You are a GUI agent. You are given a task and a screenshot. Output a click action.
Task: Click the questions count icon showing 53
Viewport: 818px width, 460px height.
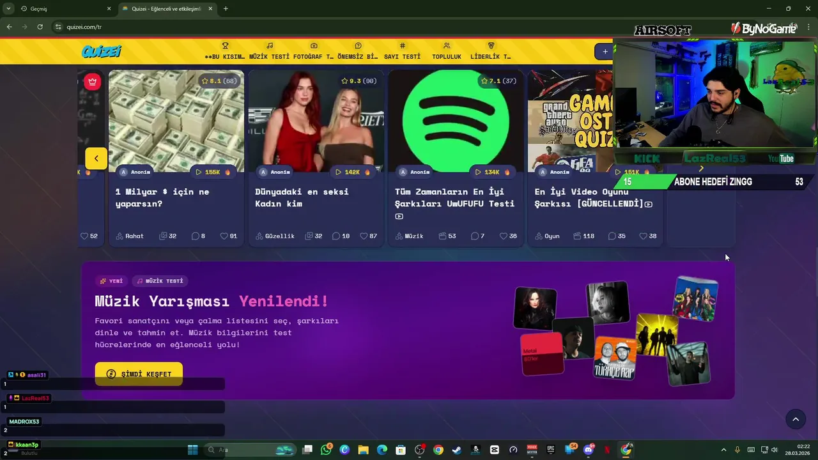(x=447, y=236)
